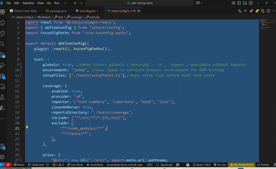Open the Run and Debug view
Screen dimensions: 276x169
(x=2, y=65)
